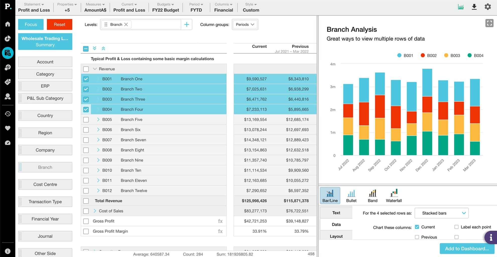Enable the Previous column checkbox
Viewport: 497px width, 257px height.
(x=417, y=237)
